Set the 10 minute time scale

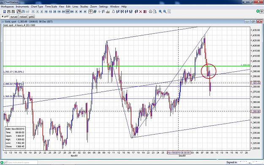pos(46,12)
